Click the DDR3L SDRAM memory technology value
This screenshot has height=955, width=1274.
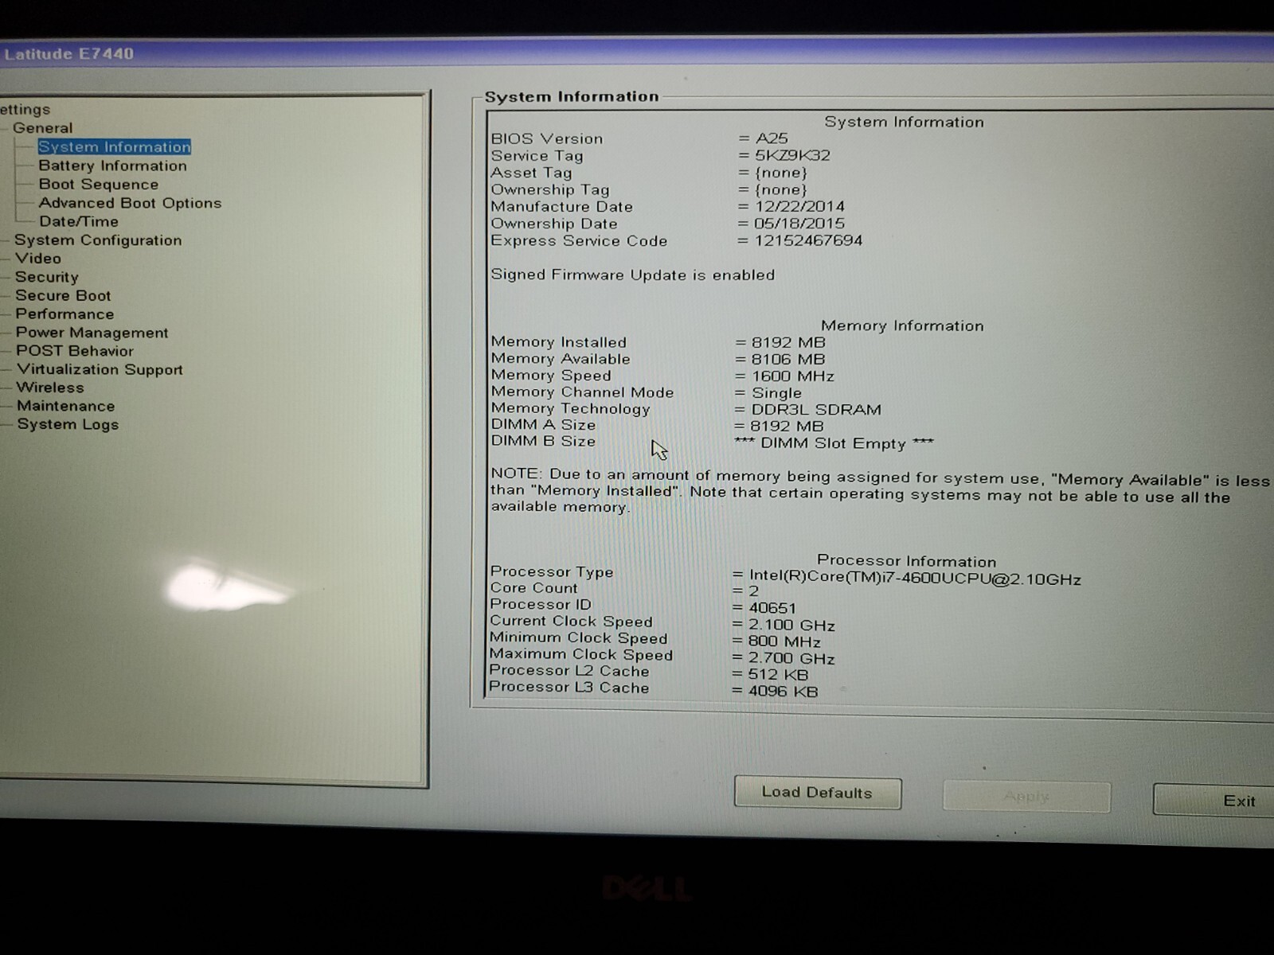click(816, 410)
